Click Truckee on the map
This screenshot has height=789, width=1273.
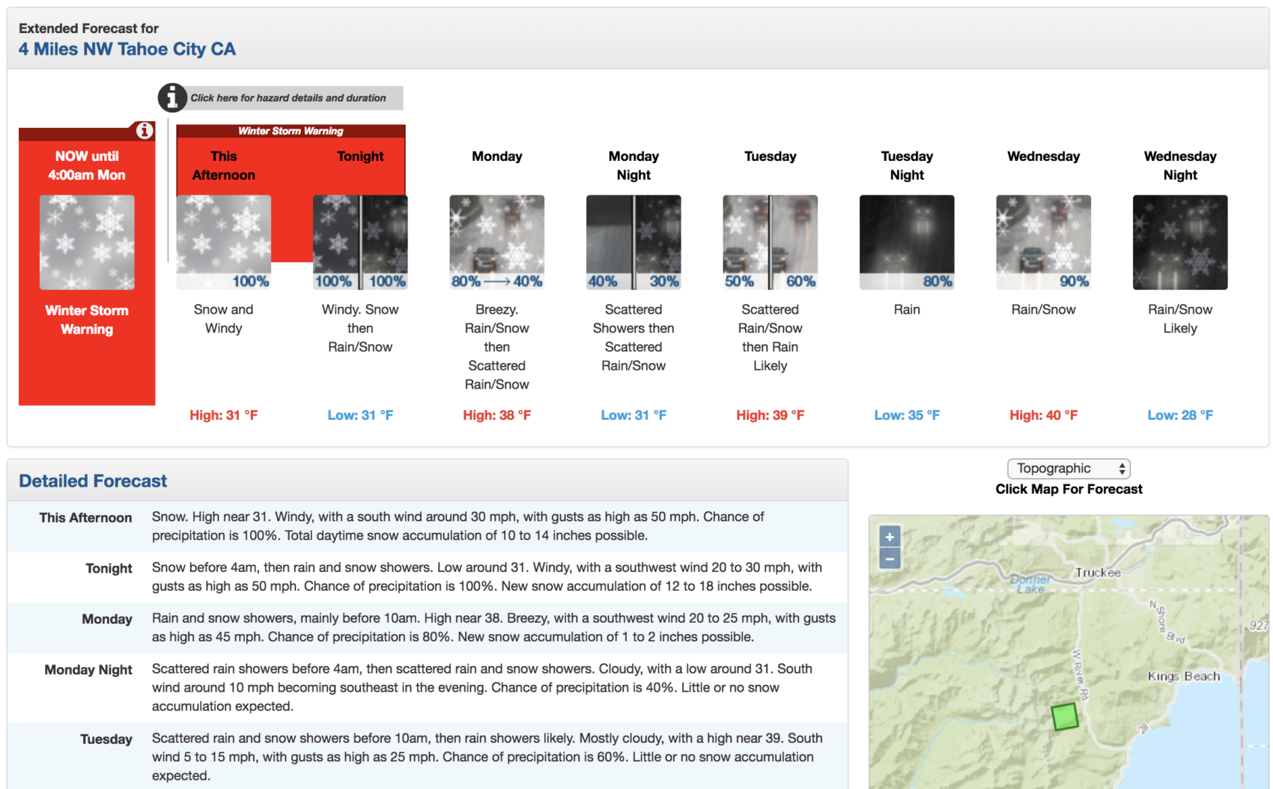point(1098,573)
